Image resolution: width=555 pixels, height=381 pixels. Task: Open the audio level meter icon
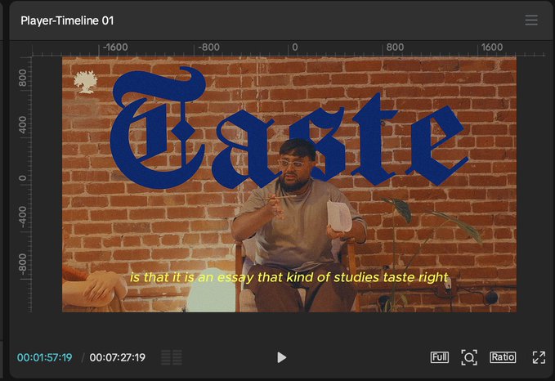point(172,357)
